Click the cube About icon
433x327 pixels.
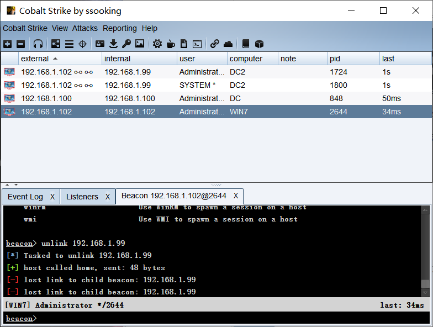(x=259, y=44)
